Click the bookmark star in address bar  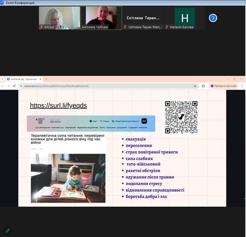195,86
